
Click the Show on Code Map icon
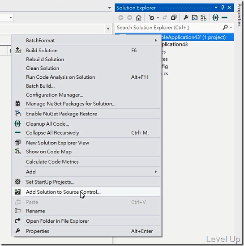click(17, 152)
